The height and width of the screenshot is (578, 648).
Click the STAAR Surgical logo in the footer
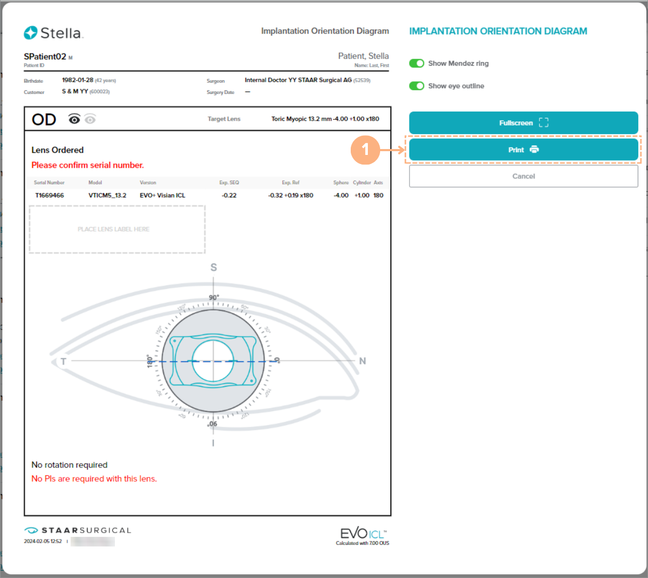click(78, 530)
